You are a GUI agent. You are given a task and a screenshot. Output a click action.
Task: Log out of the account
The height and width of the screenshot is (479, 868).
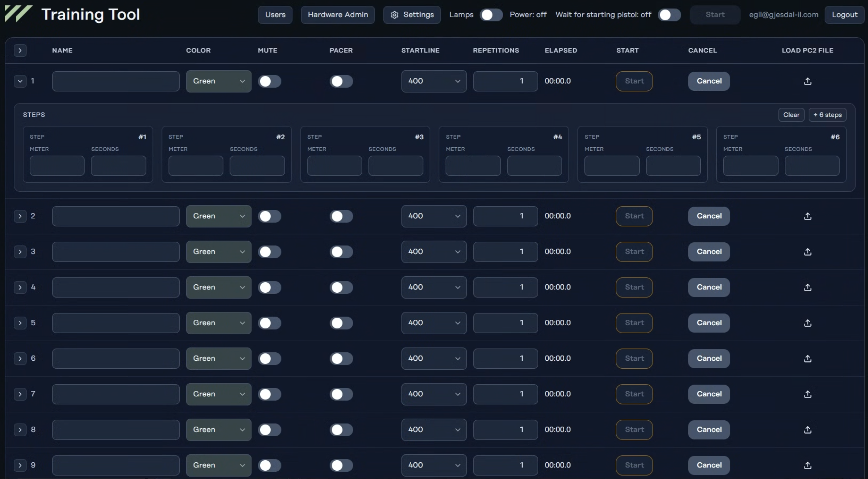pyautogui.click(x=844, y=15)
